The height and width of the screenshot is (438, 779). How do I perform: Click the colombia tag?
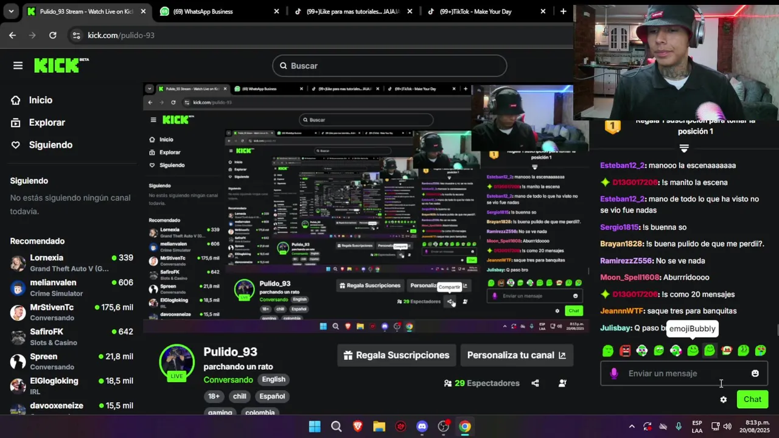260,412
